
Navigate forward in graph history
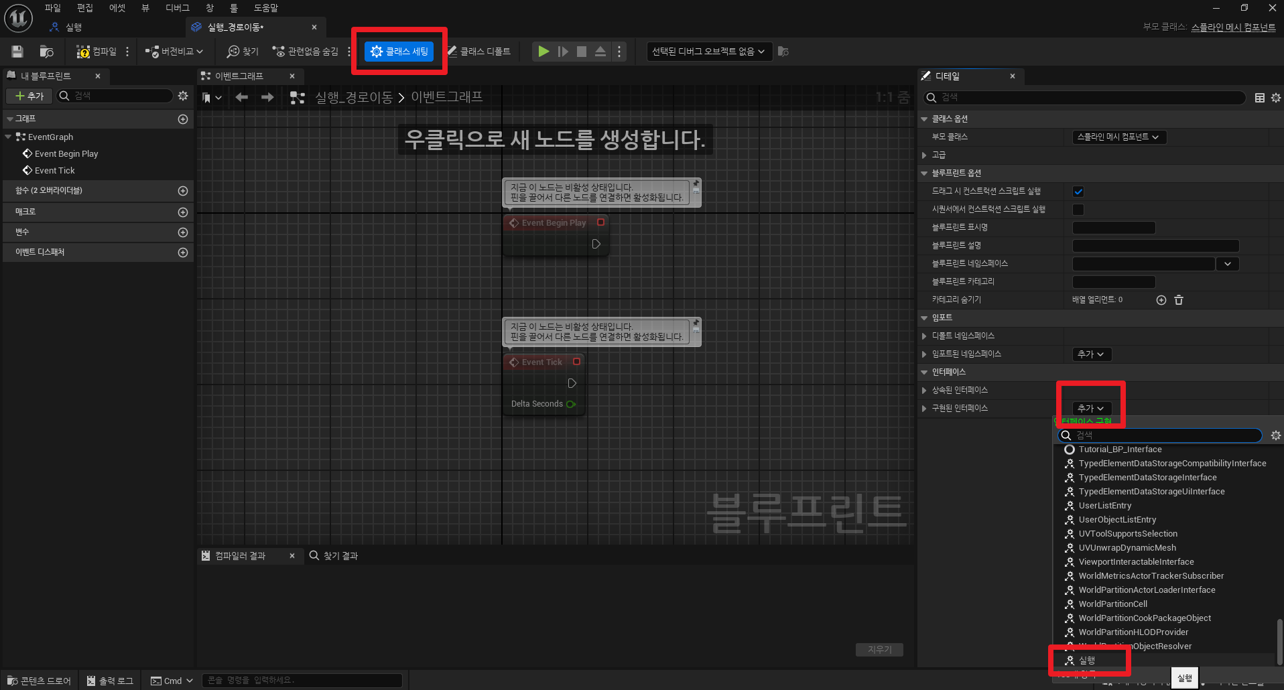click(267, 98)
